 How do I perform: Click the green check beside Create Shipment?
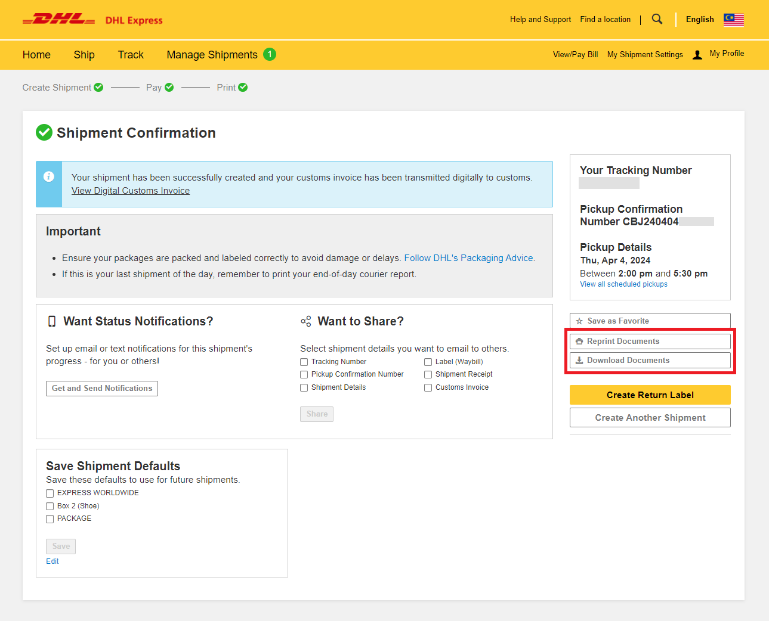[98, 88]
